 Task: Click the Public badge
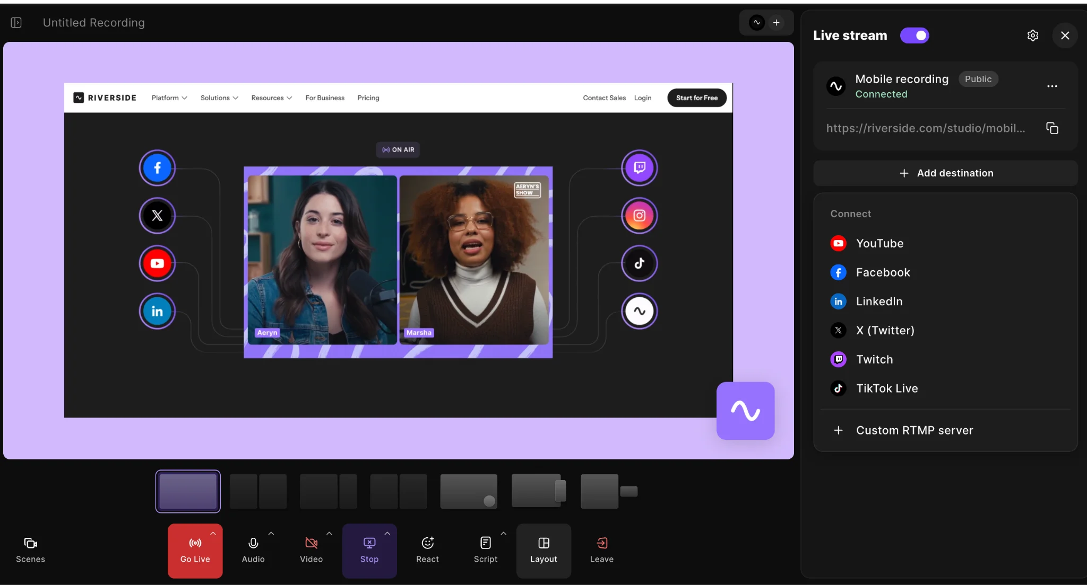978,79
